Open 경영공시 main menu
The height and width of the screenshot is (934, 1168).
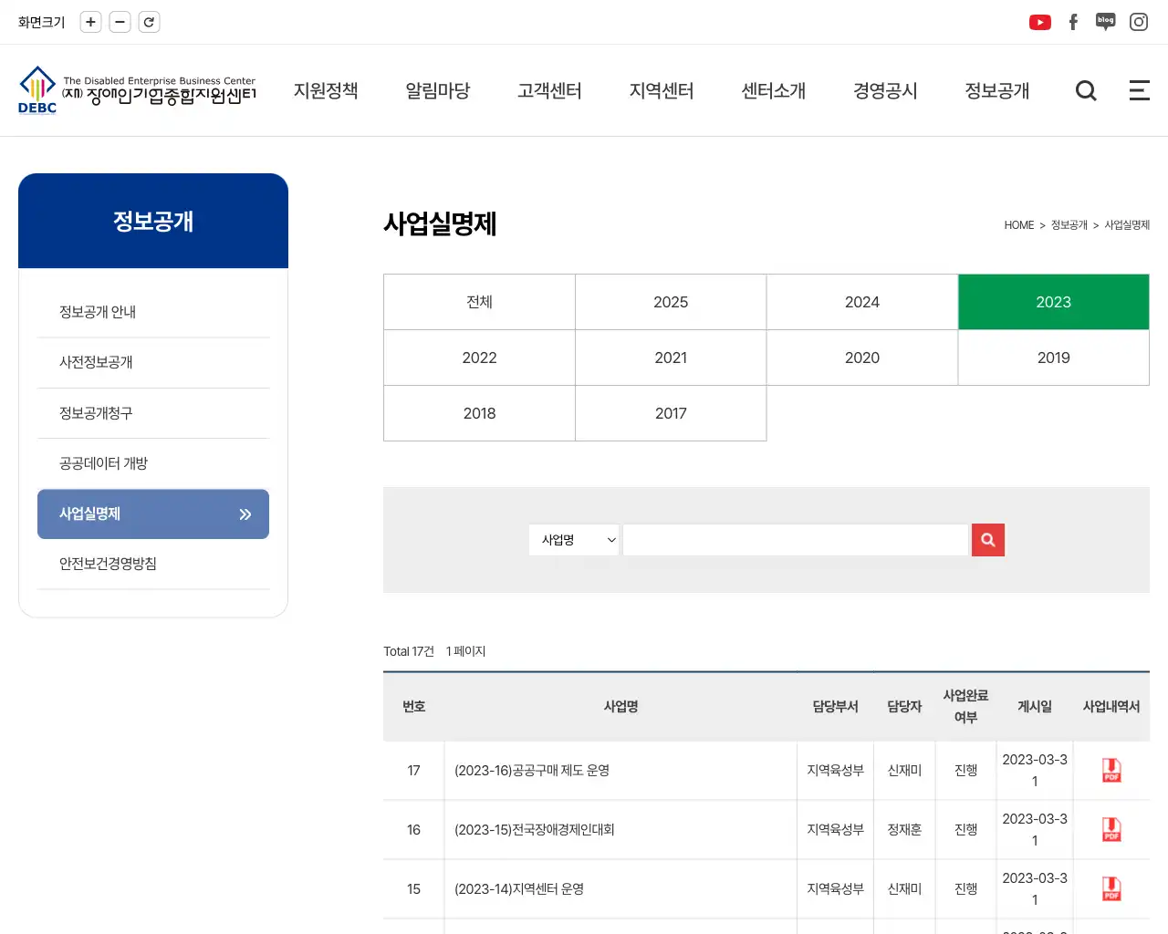[x=885, y=90]
